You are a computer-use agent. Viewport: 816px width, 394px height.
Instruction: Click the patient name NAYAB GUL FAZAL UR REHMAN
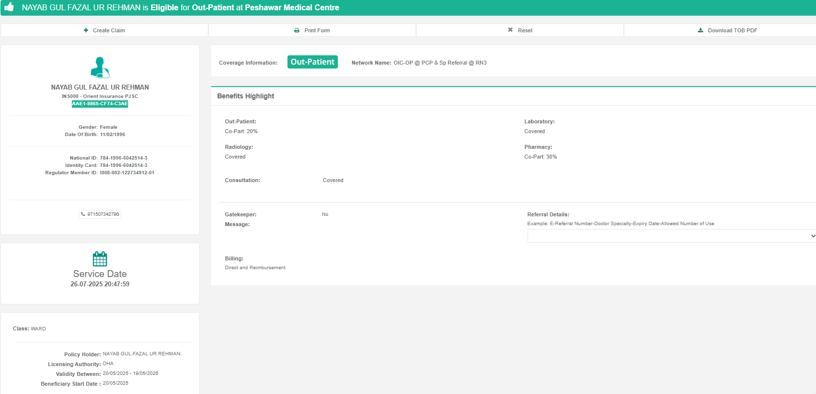pyautogui.click(x=100, y=87)
